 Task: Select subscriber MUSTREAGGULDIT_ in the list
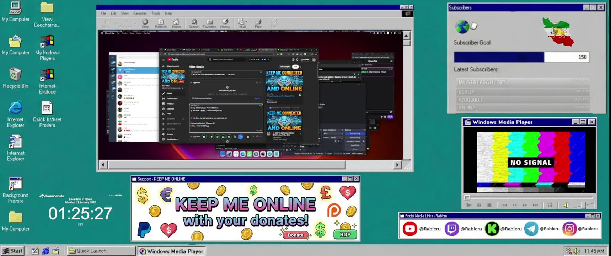(x=523, y=82)
